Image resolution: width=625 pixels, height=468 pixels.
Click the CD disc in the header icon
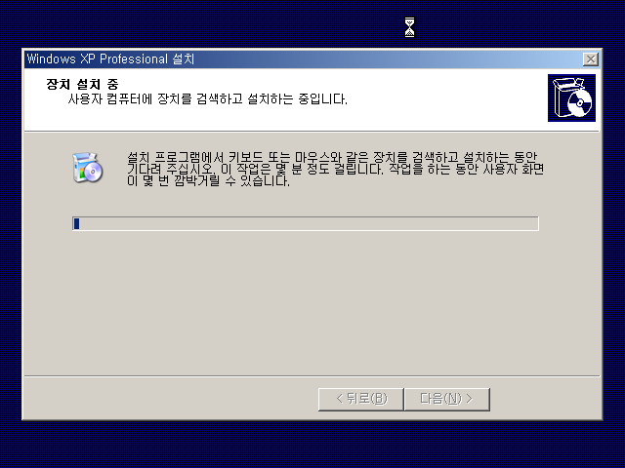tap(580, 102)
